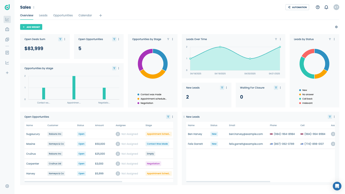Click filter icon on Leads by Status
This screenshot has width=345, height=194.
tap(330, 39)
